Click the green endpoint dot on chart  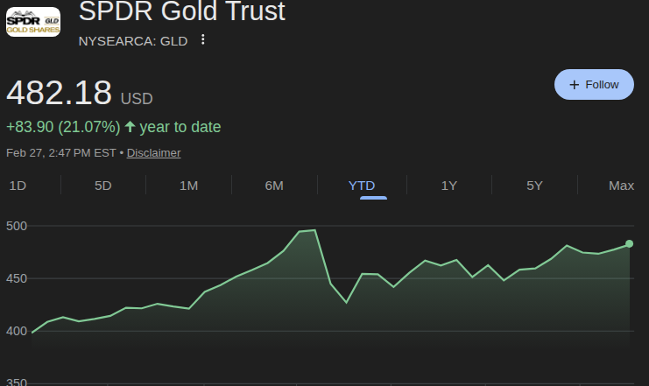[629, 243]
